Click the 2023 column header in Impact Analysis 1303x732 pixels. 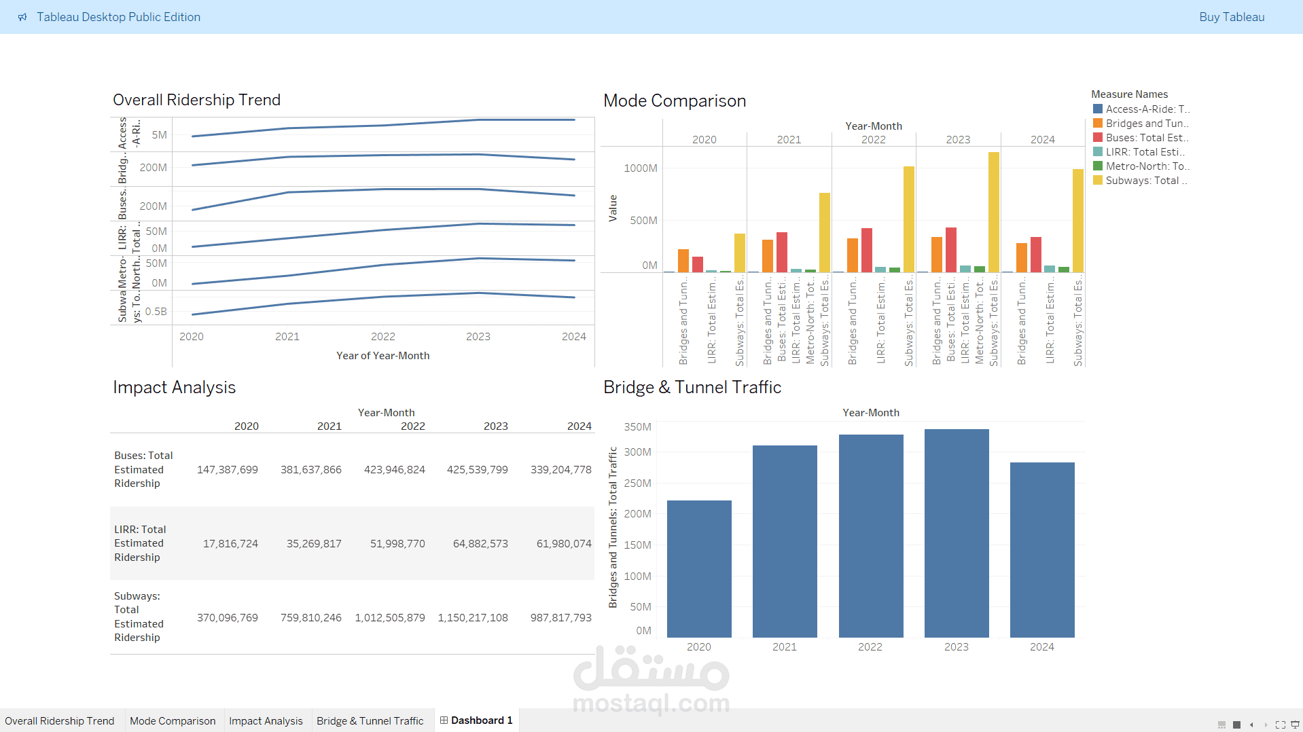[496, 426]
